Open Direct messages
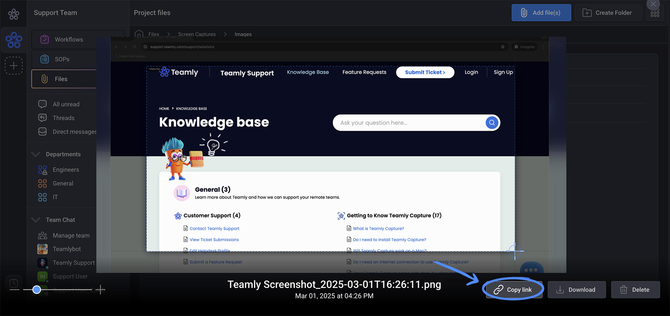 click(75, 131)
